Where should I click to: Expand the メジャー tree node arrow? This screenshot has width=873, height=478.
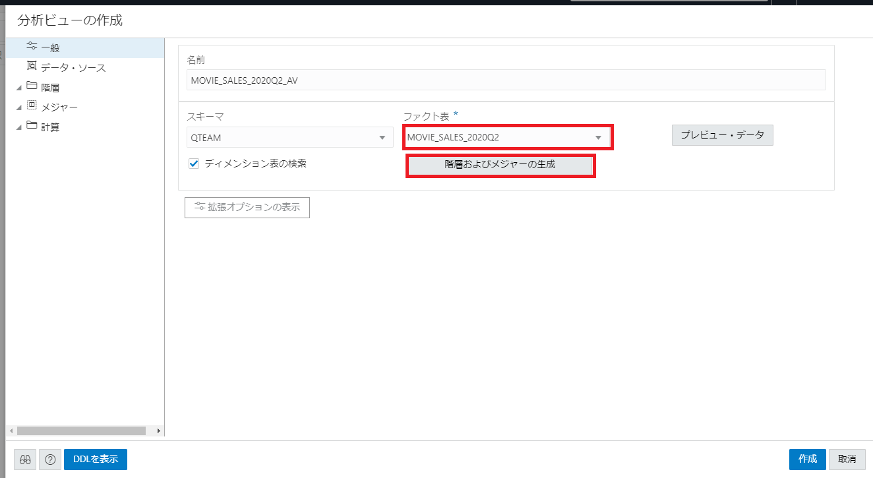tap(18, 107)
